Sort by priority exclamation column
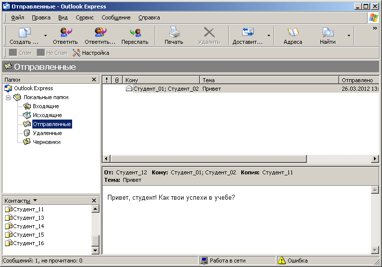This screenshot has height=267, width=382. point(107,80)
